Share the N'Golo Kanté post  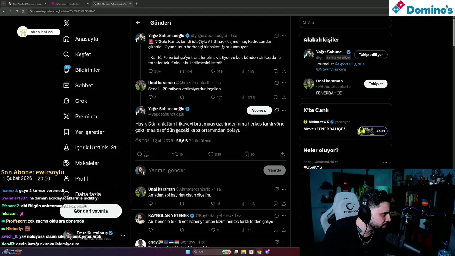(284, 71)
